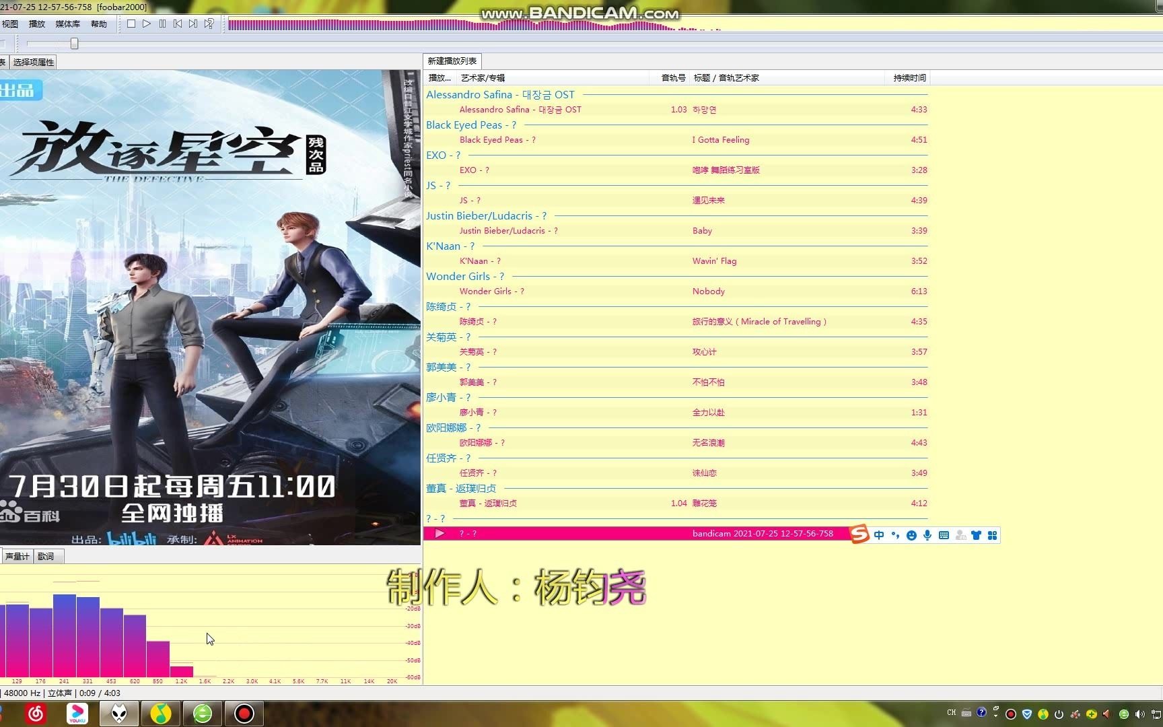Toggle punctuation mode on the Sogou IME bar
The height and width of the screenshot is (727, 1163).
point(895,535)
